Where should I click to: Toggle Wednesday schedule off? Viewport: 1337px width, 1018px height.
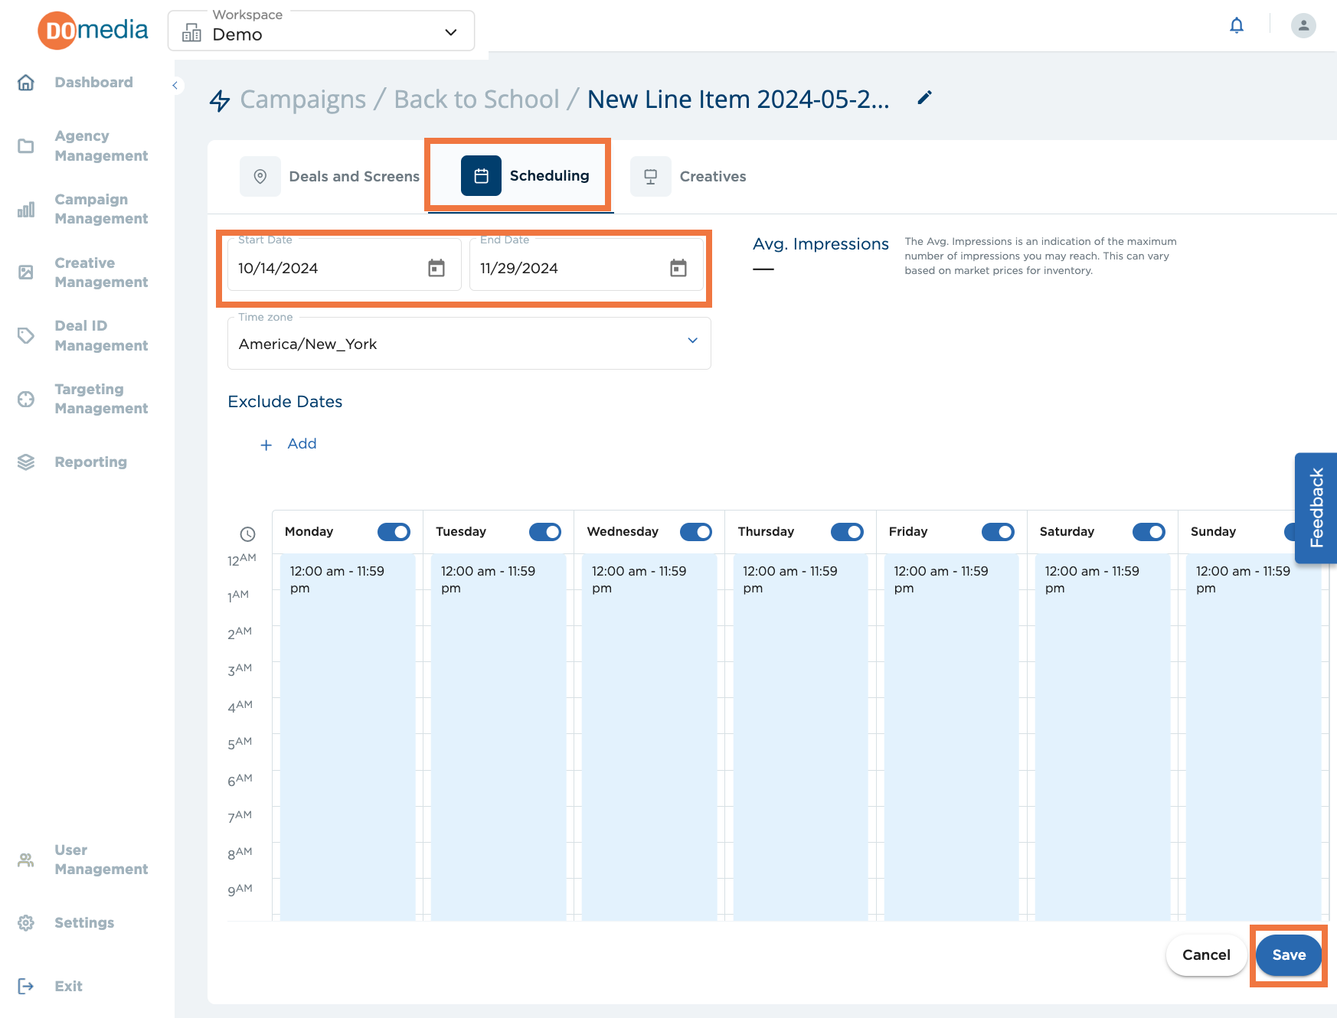point(696,532)
